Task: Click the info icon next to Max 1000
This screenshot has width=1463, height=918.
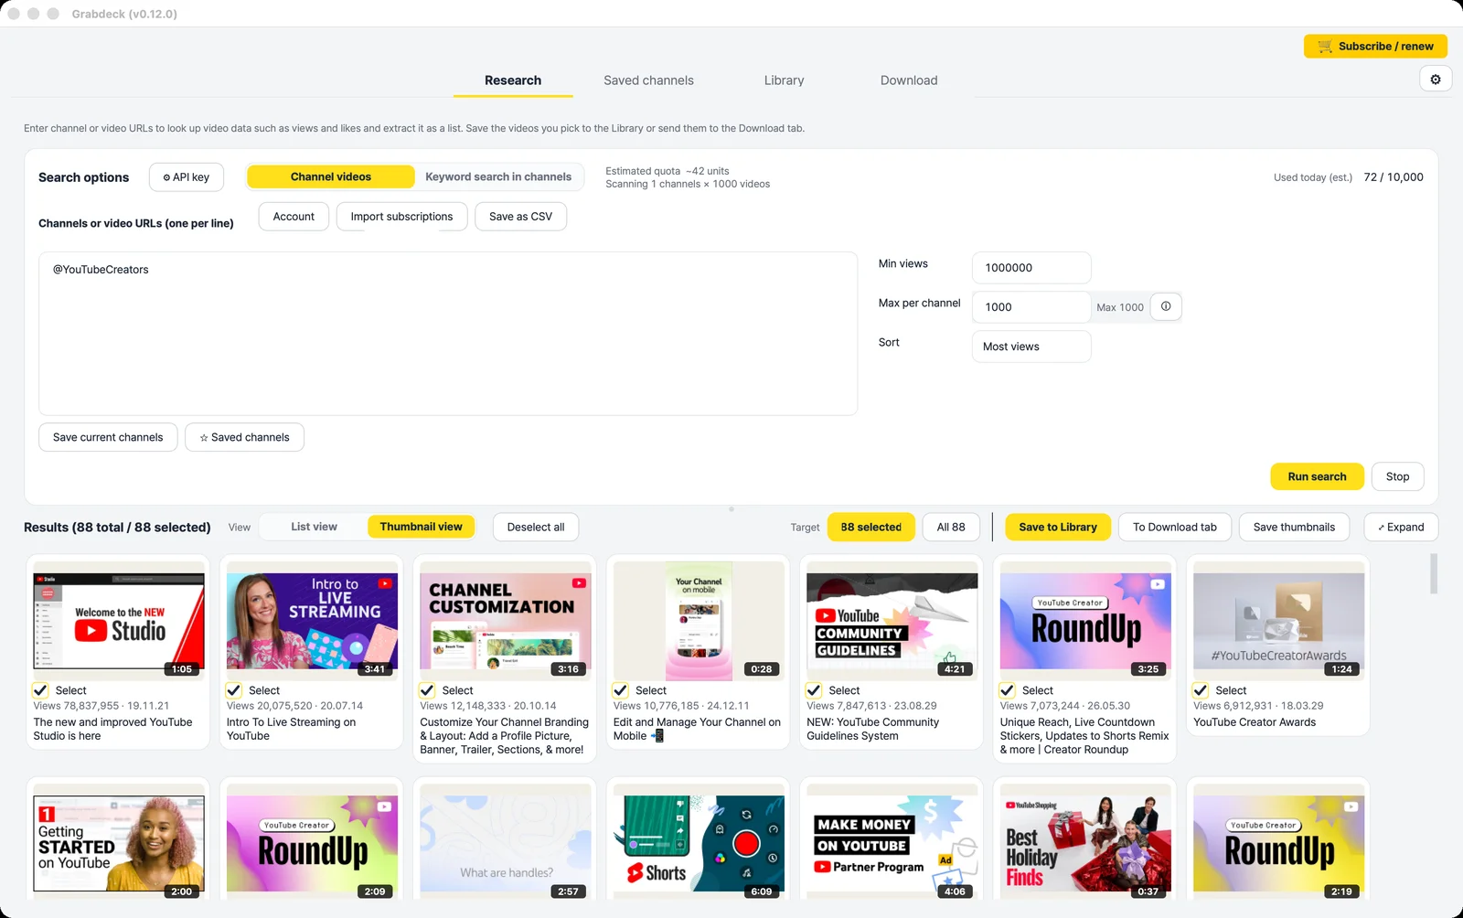Action: [1166, 306]
